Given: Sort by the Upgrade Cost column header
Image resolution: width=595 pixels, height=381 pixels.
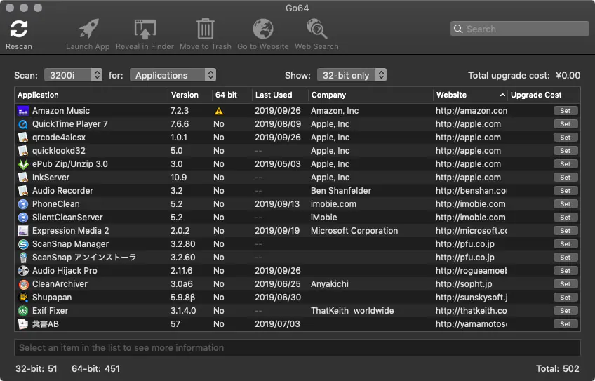Looking at the screenshot, I should point(544,95).
